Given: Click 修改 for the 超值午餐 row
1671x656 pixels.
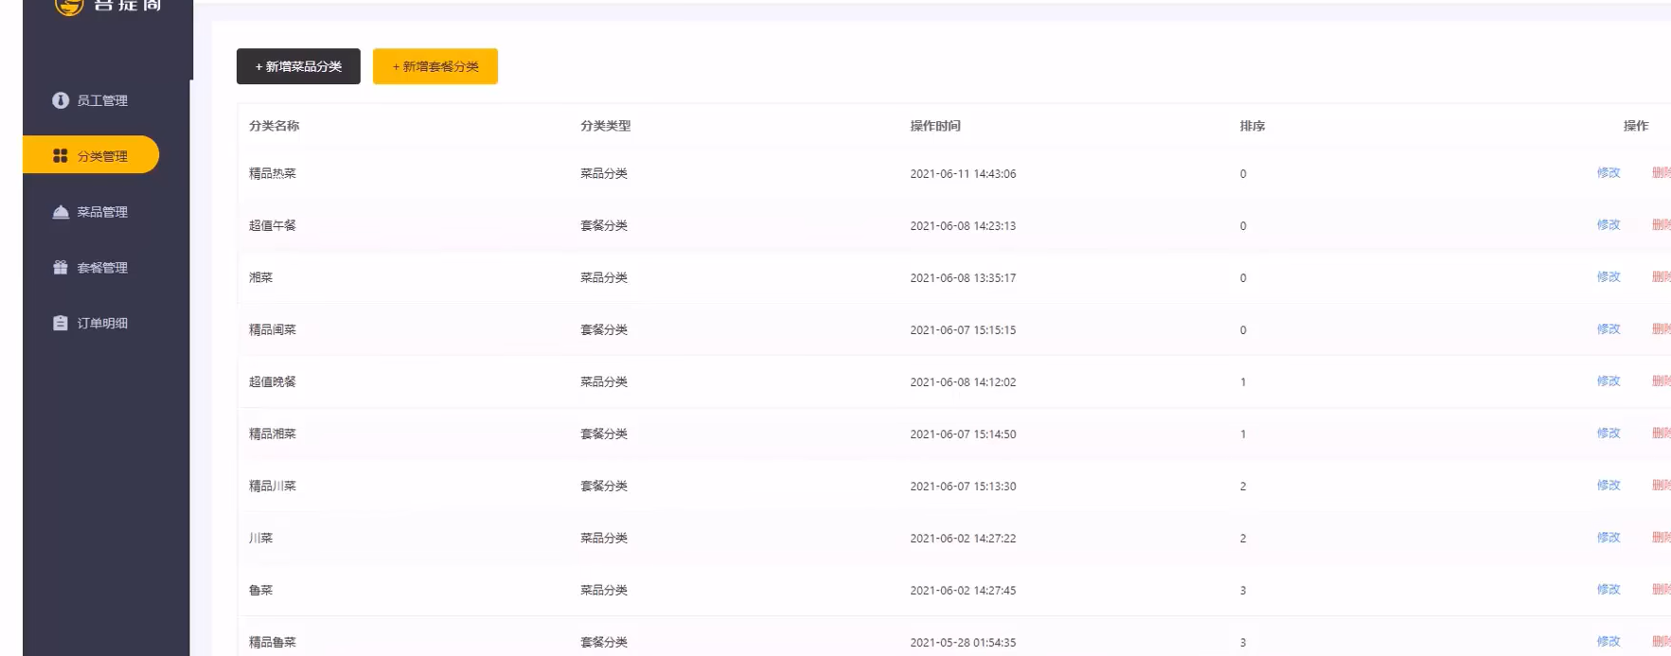Looking at the screenshot, I should pyautogui.click(x=1608, y=225).
